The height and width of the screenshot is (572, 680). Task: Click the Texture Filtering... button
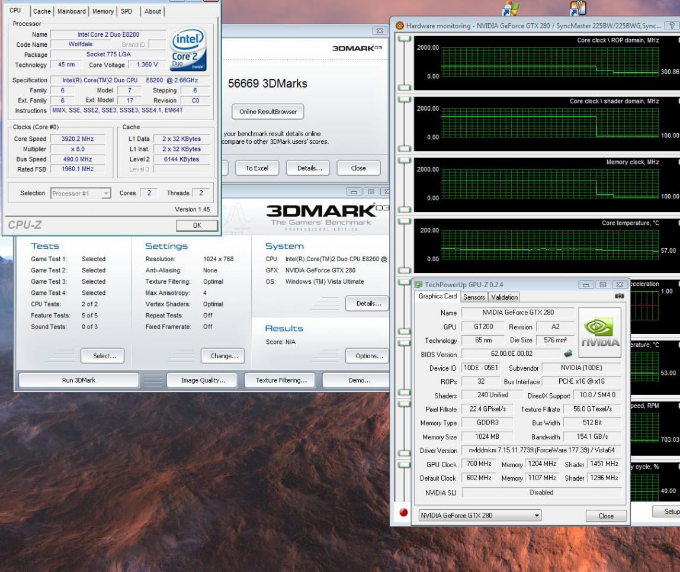[280, 380]
